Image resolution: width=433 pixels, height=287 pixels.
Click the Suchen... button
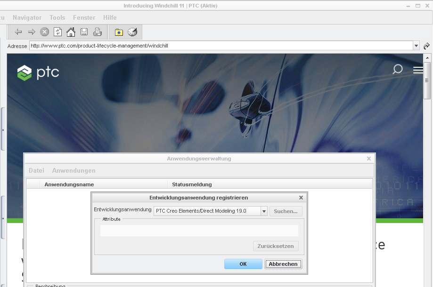coord(286,211)
